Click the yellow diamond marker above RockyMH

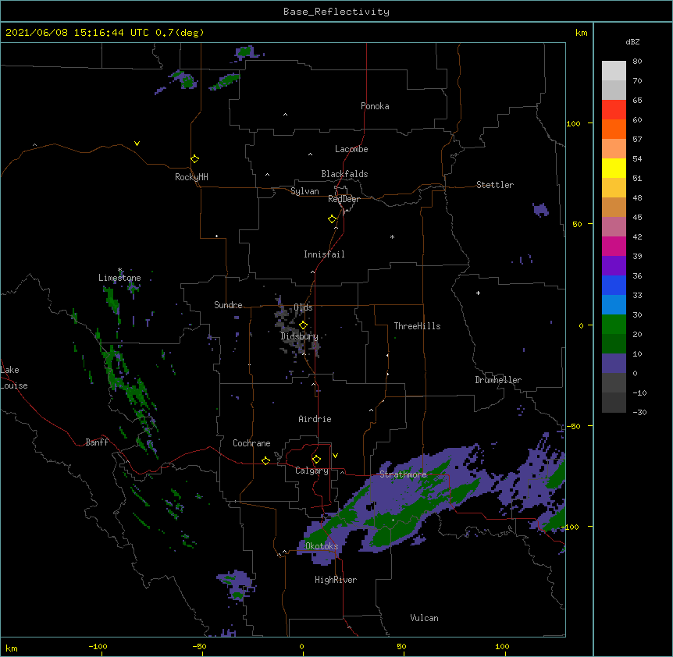194,159
